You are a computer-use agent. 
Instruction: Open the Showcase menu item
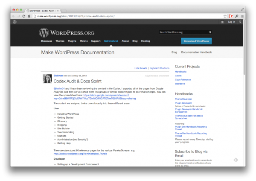47,41
